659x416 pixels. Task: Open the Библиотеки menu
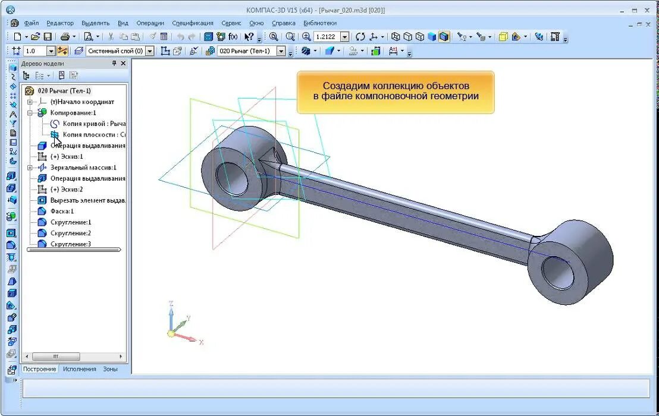[x=320, y=23]
